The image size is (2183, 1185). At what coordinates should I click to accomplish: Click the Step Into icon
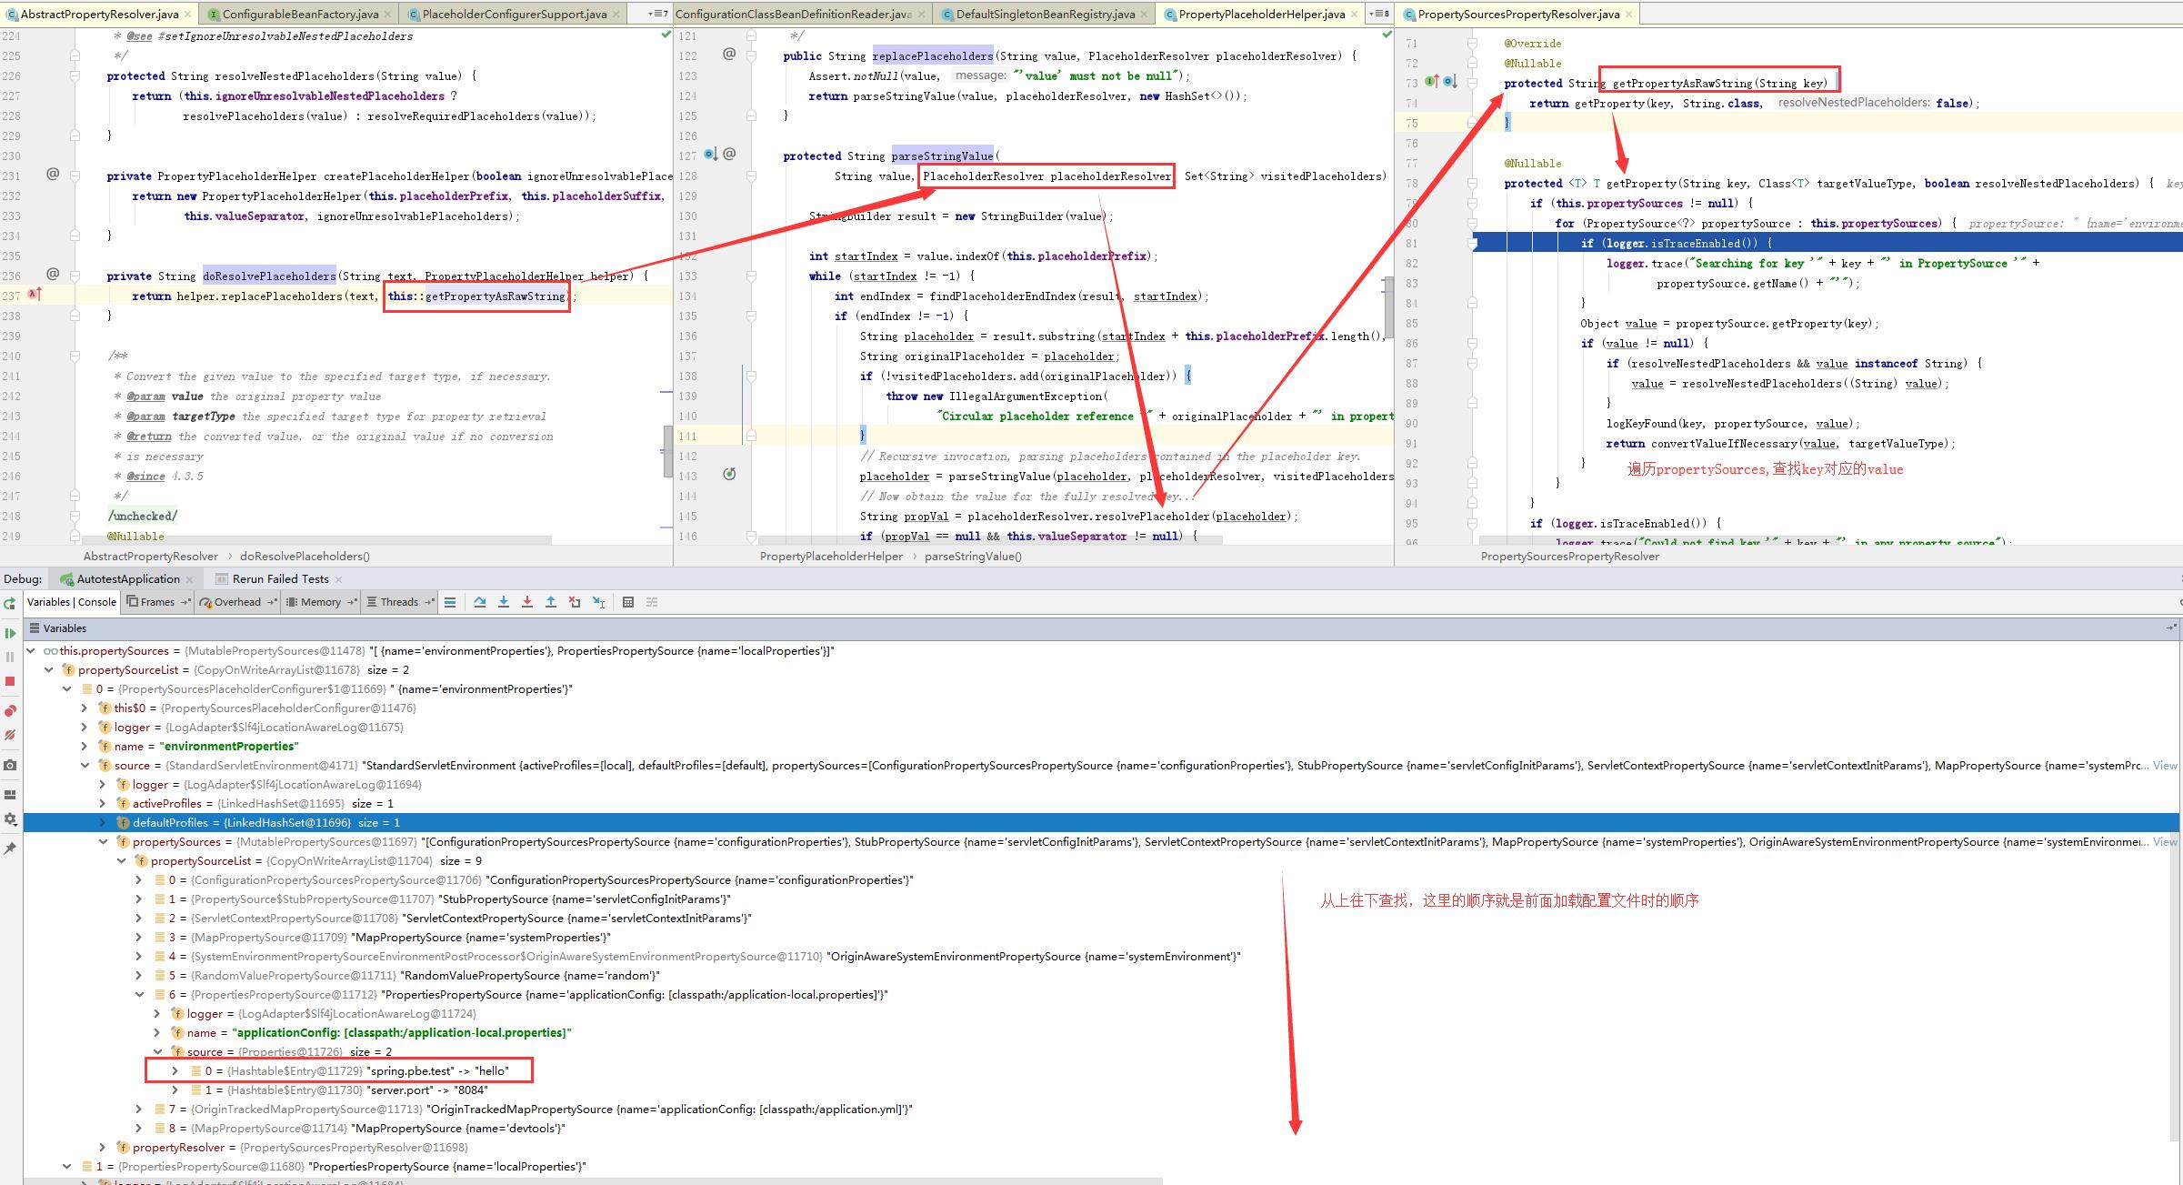(504, 601)
